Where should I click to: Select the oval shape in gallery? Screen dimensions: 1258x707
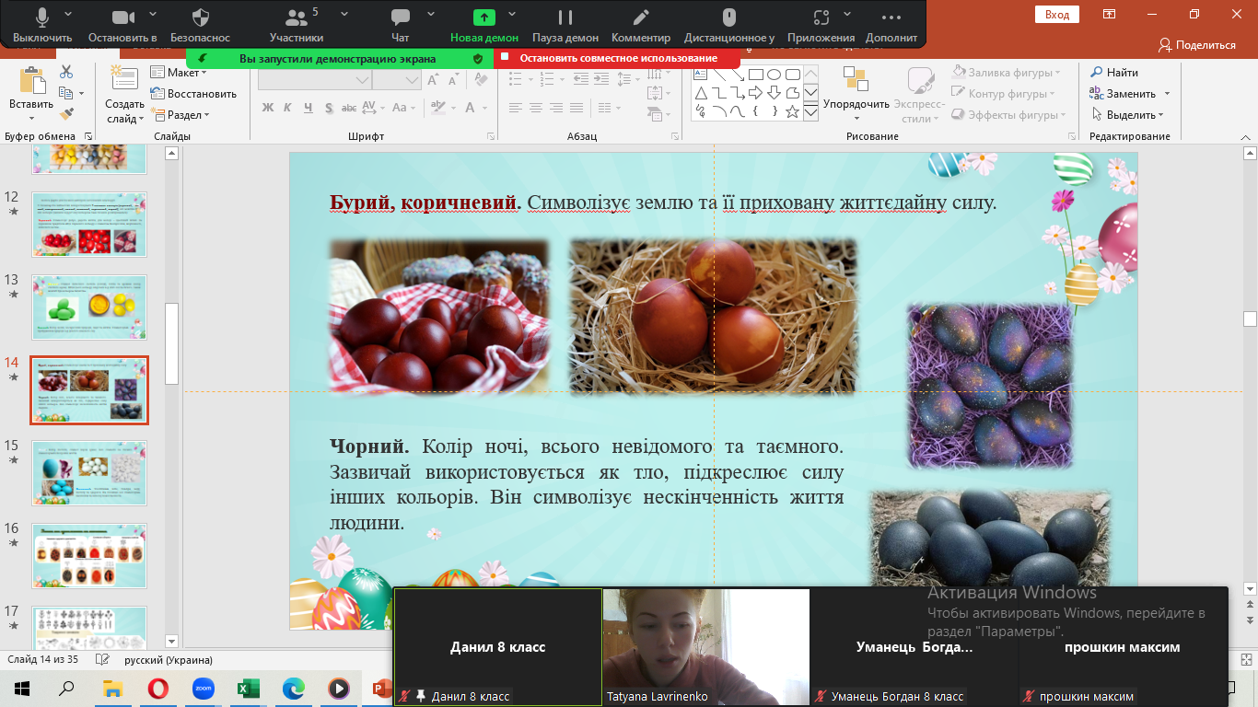coord(774,75)
